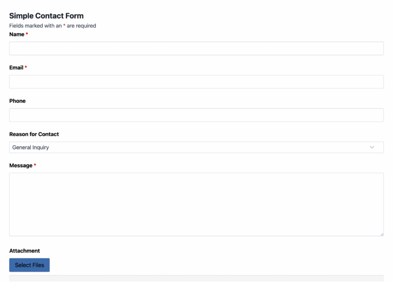Click the Message box resize handle
Viewport: 393px width, 282px height.
pyautogui.click(x=382, y=234)
